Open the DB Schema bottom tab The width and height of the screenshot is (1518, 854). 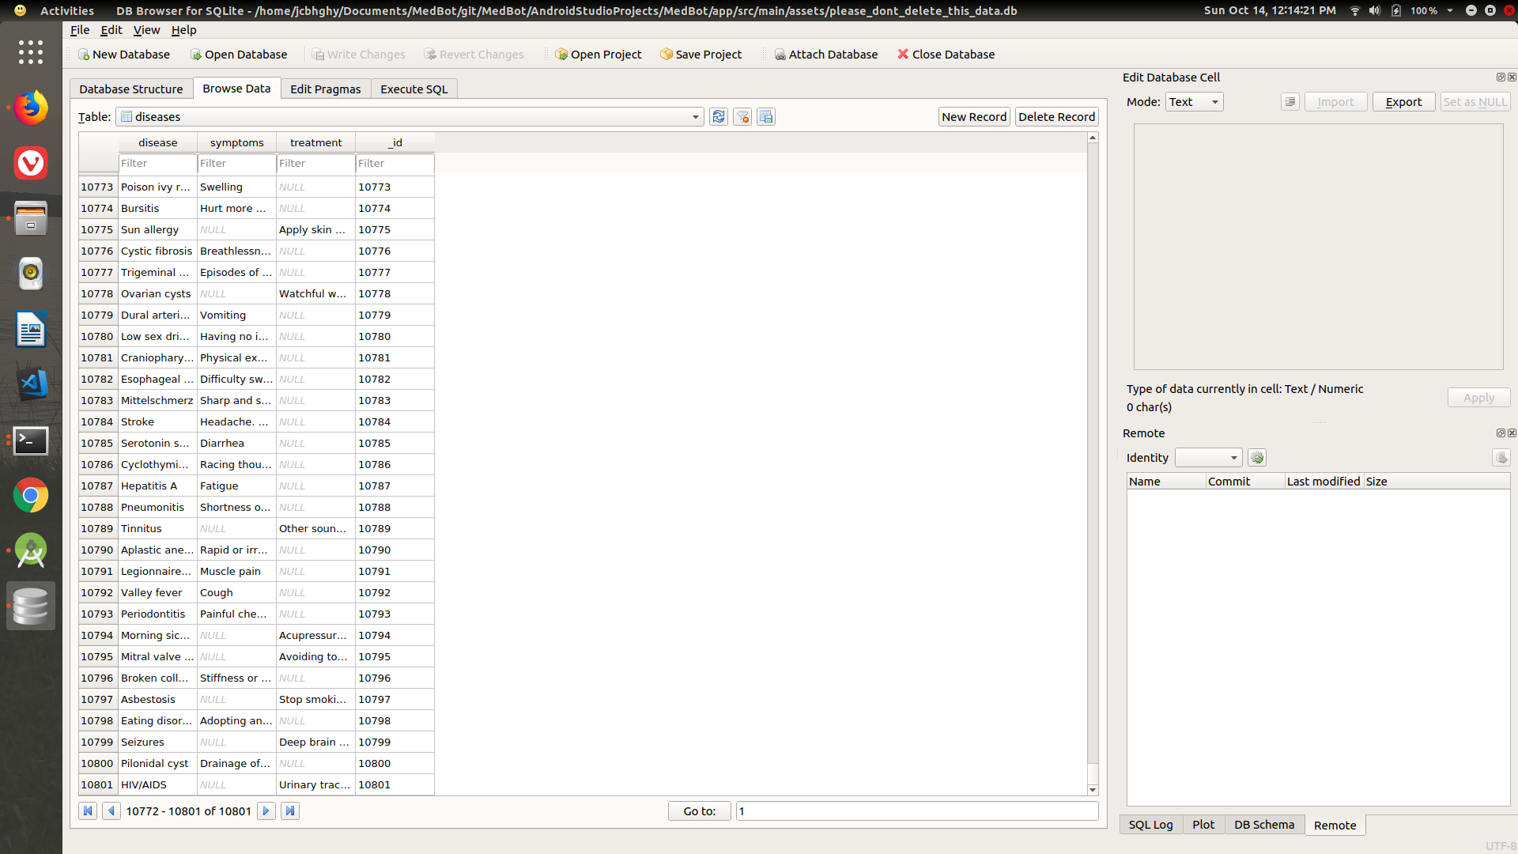(1263, 825)
